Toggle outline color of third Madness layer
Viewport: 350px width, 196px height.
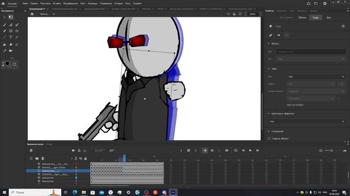point(76,171)
